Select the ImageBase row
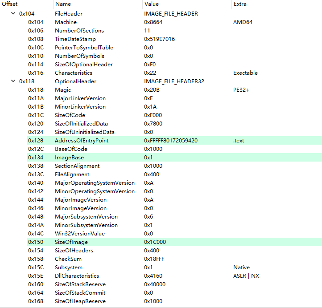The image size is (322, 308). click(69, 158)
